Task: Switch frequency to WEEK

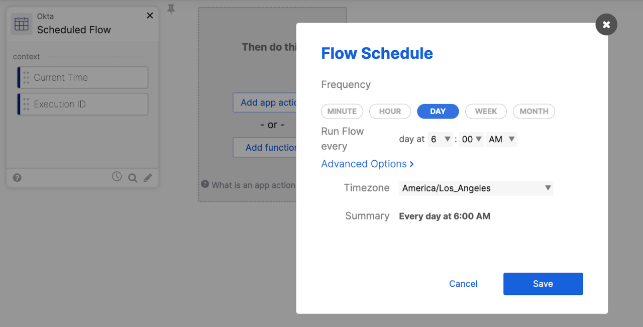Action: pos(486,111)
